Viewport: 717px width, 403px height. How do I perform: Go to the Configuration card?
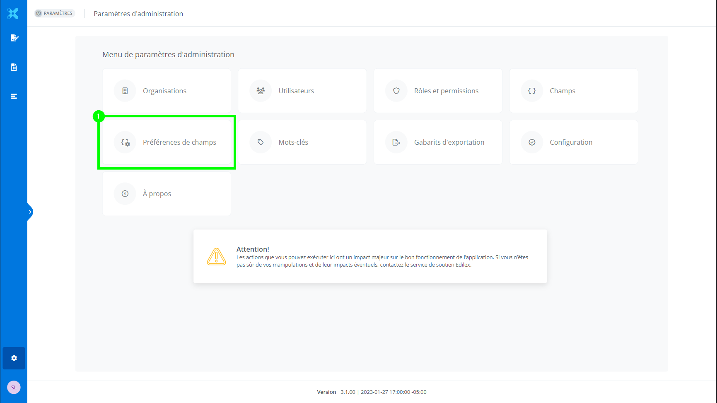573,142
